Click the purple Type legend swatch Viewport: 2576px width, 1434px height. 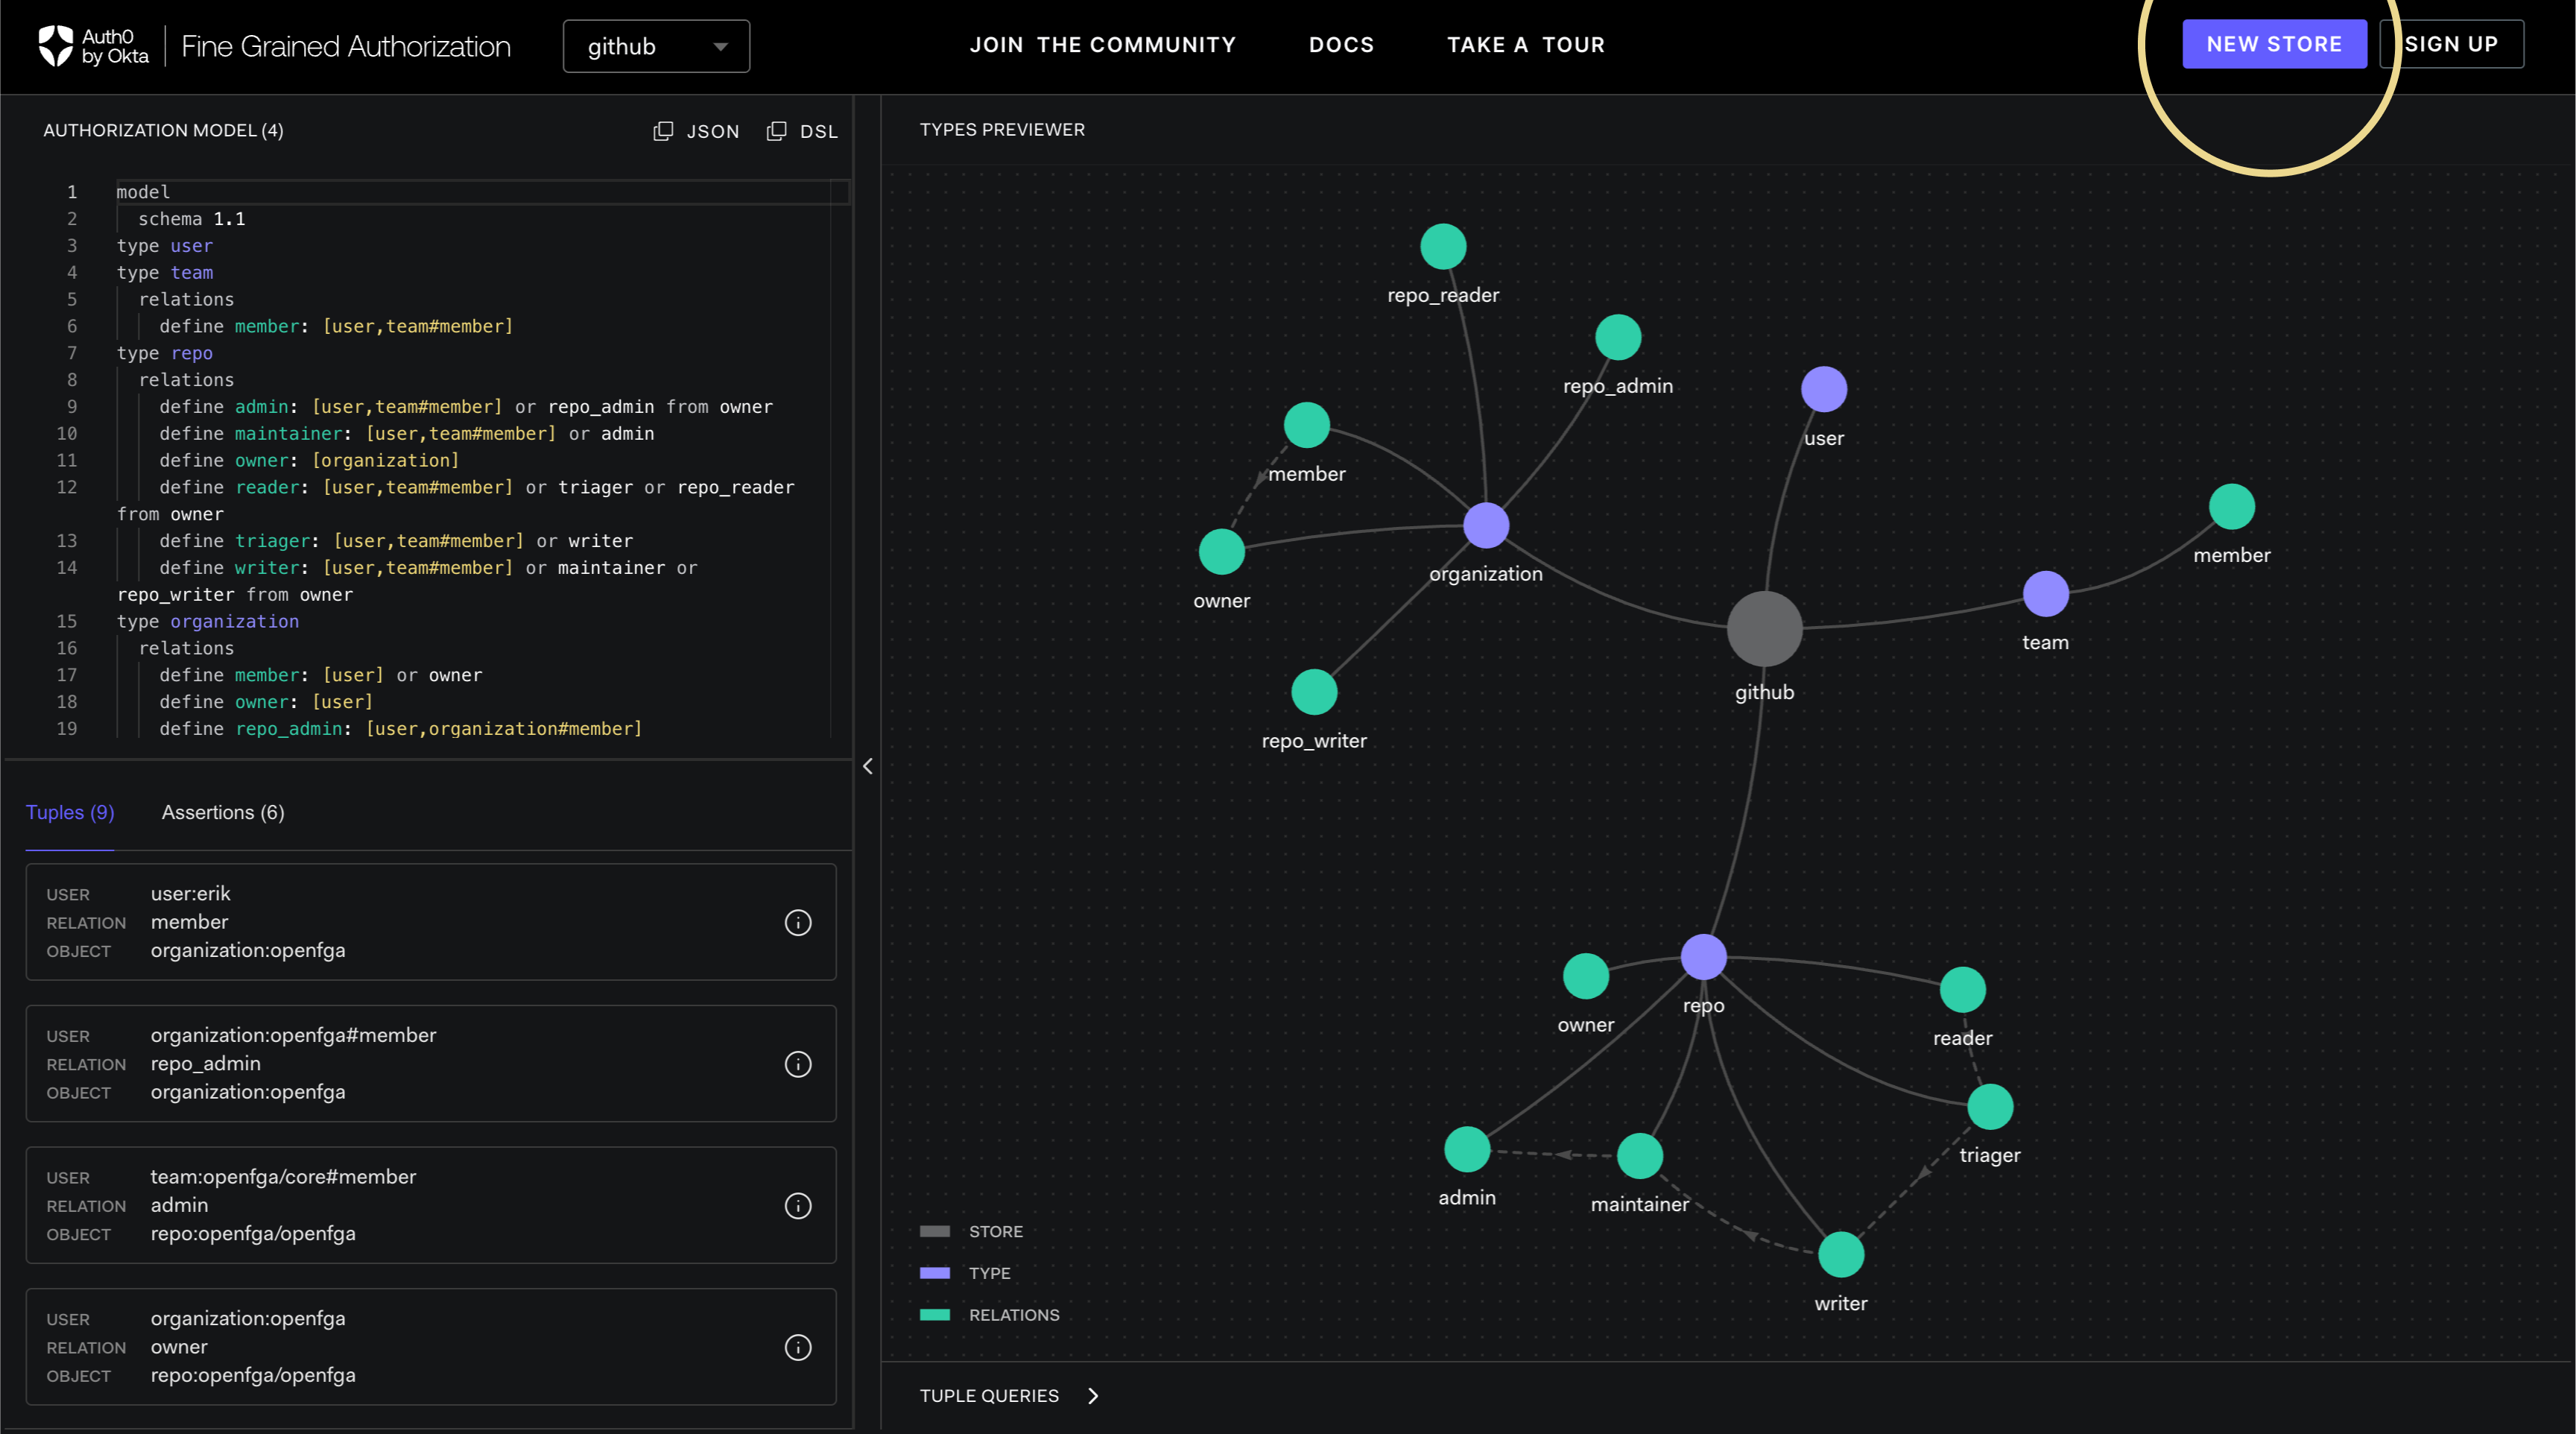[x=934, y=1273]
